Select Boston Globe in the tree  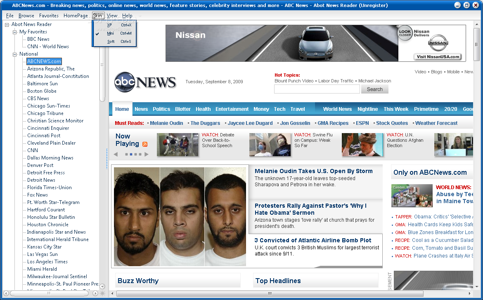[x=42, y=91]
